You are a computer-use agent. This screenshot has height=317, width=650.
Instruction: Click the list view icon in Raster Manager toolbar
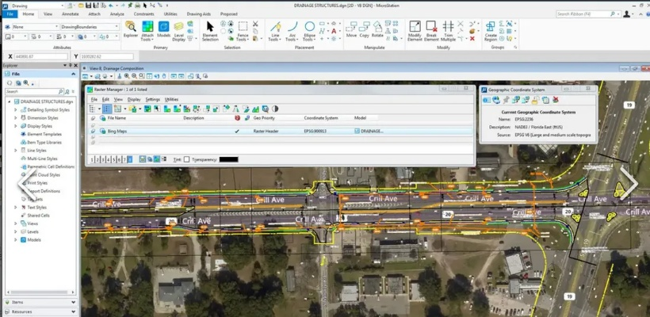click(x=107, y=109)
